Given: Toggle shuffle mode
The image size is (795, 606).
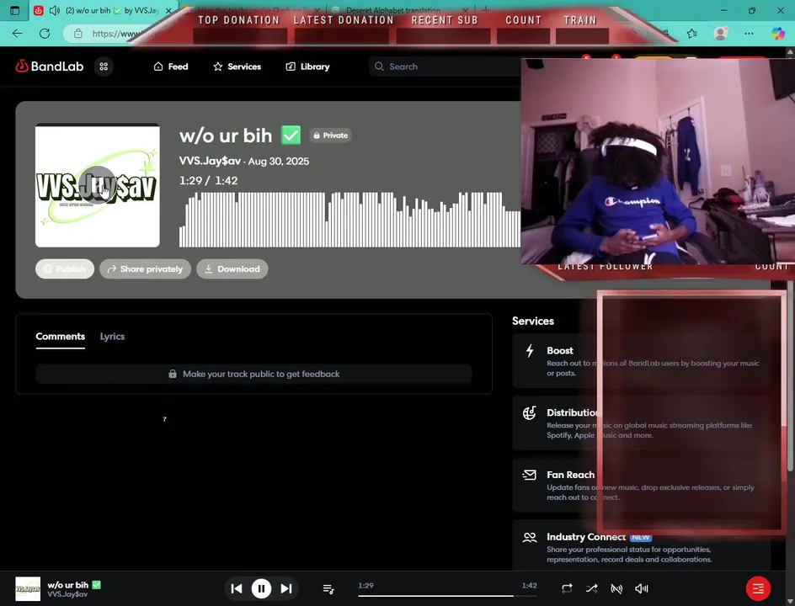Looking at the screenshot, I should coord(591,588).
